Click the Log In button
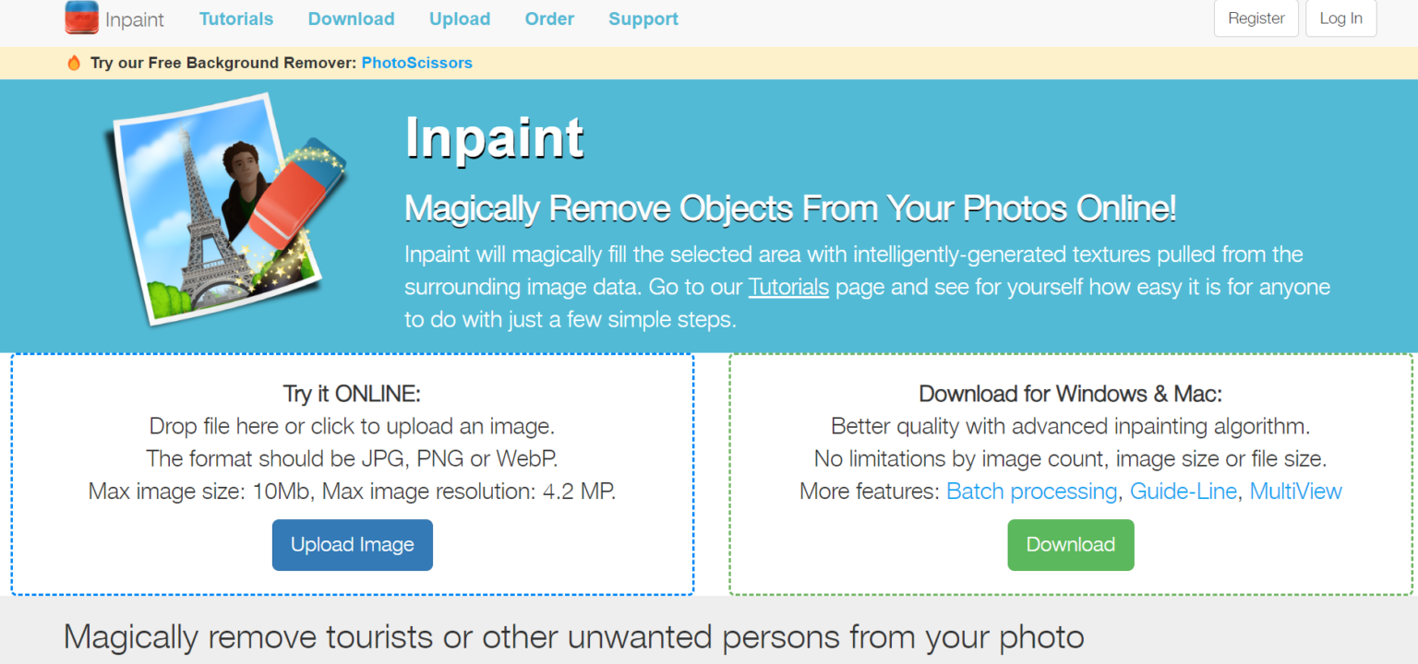This screenshot has width=1418, height=664. pos(1340,18)
